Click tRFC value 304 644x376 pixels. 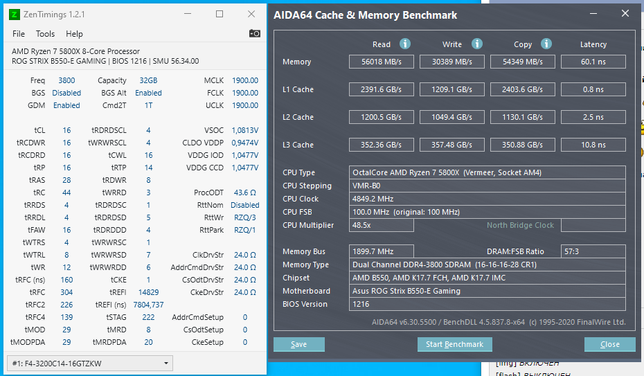(66, 292)
